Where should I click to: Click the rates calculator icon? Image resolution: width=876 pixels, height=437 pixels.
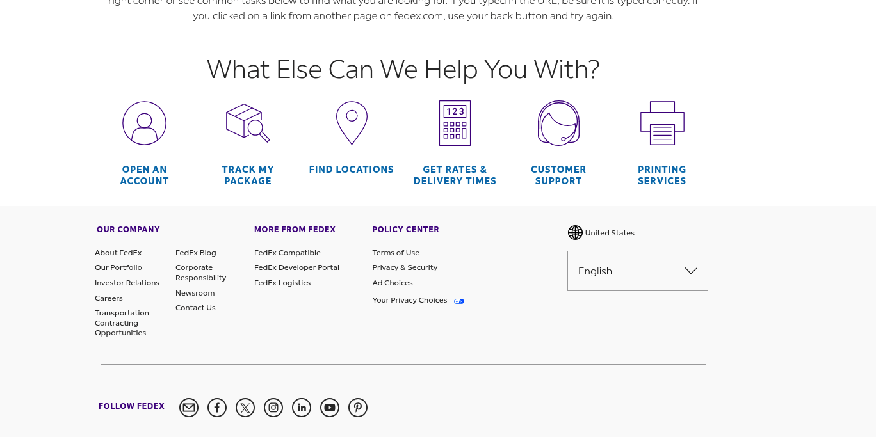455,123
